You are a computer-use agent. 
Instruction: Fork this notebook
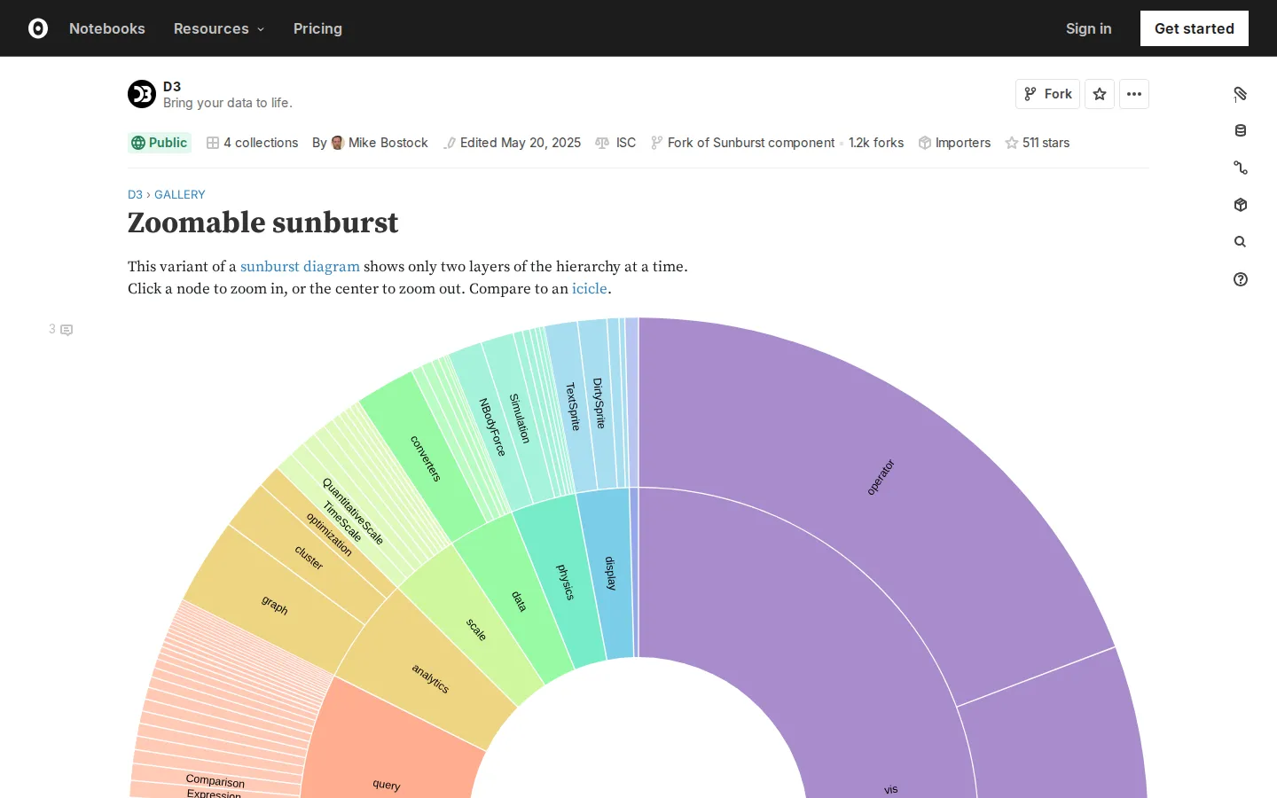pos(1047,94)
